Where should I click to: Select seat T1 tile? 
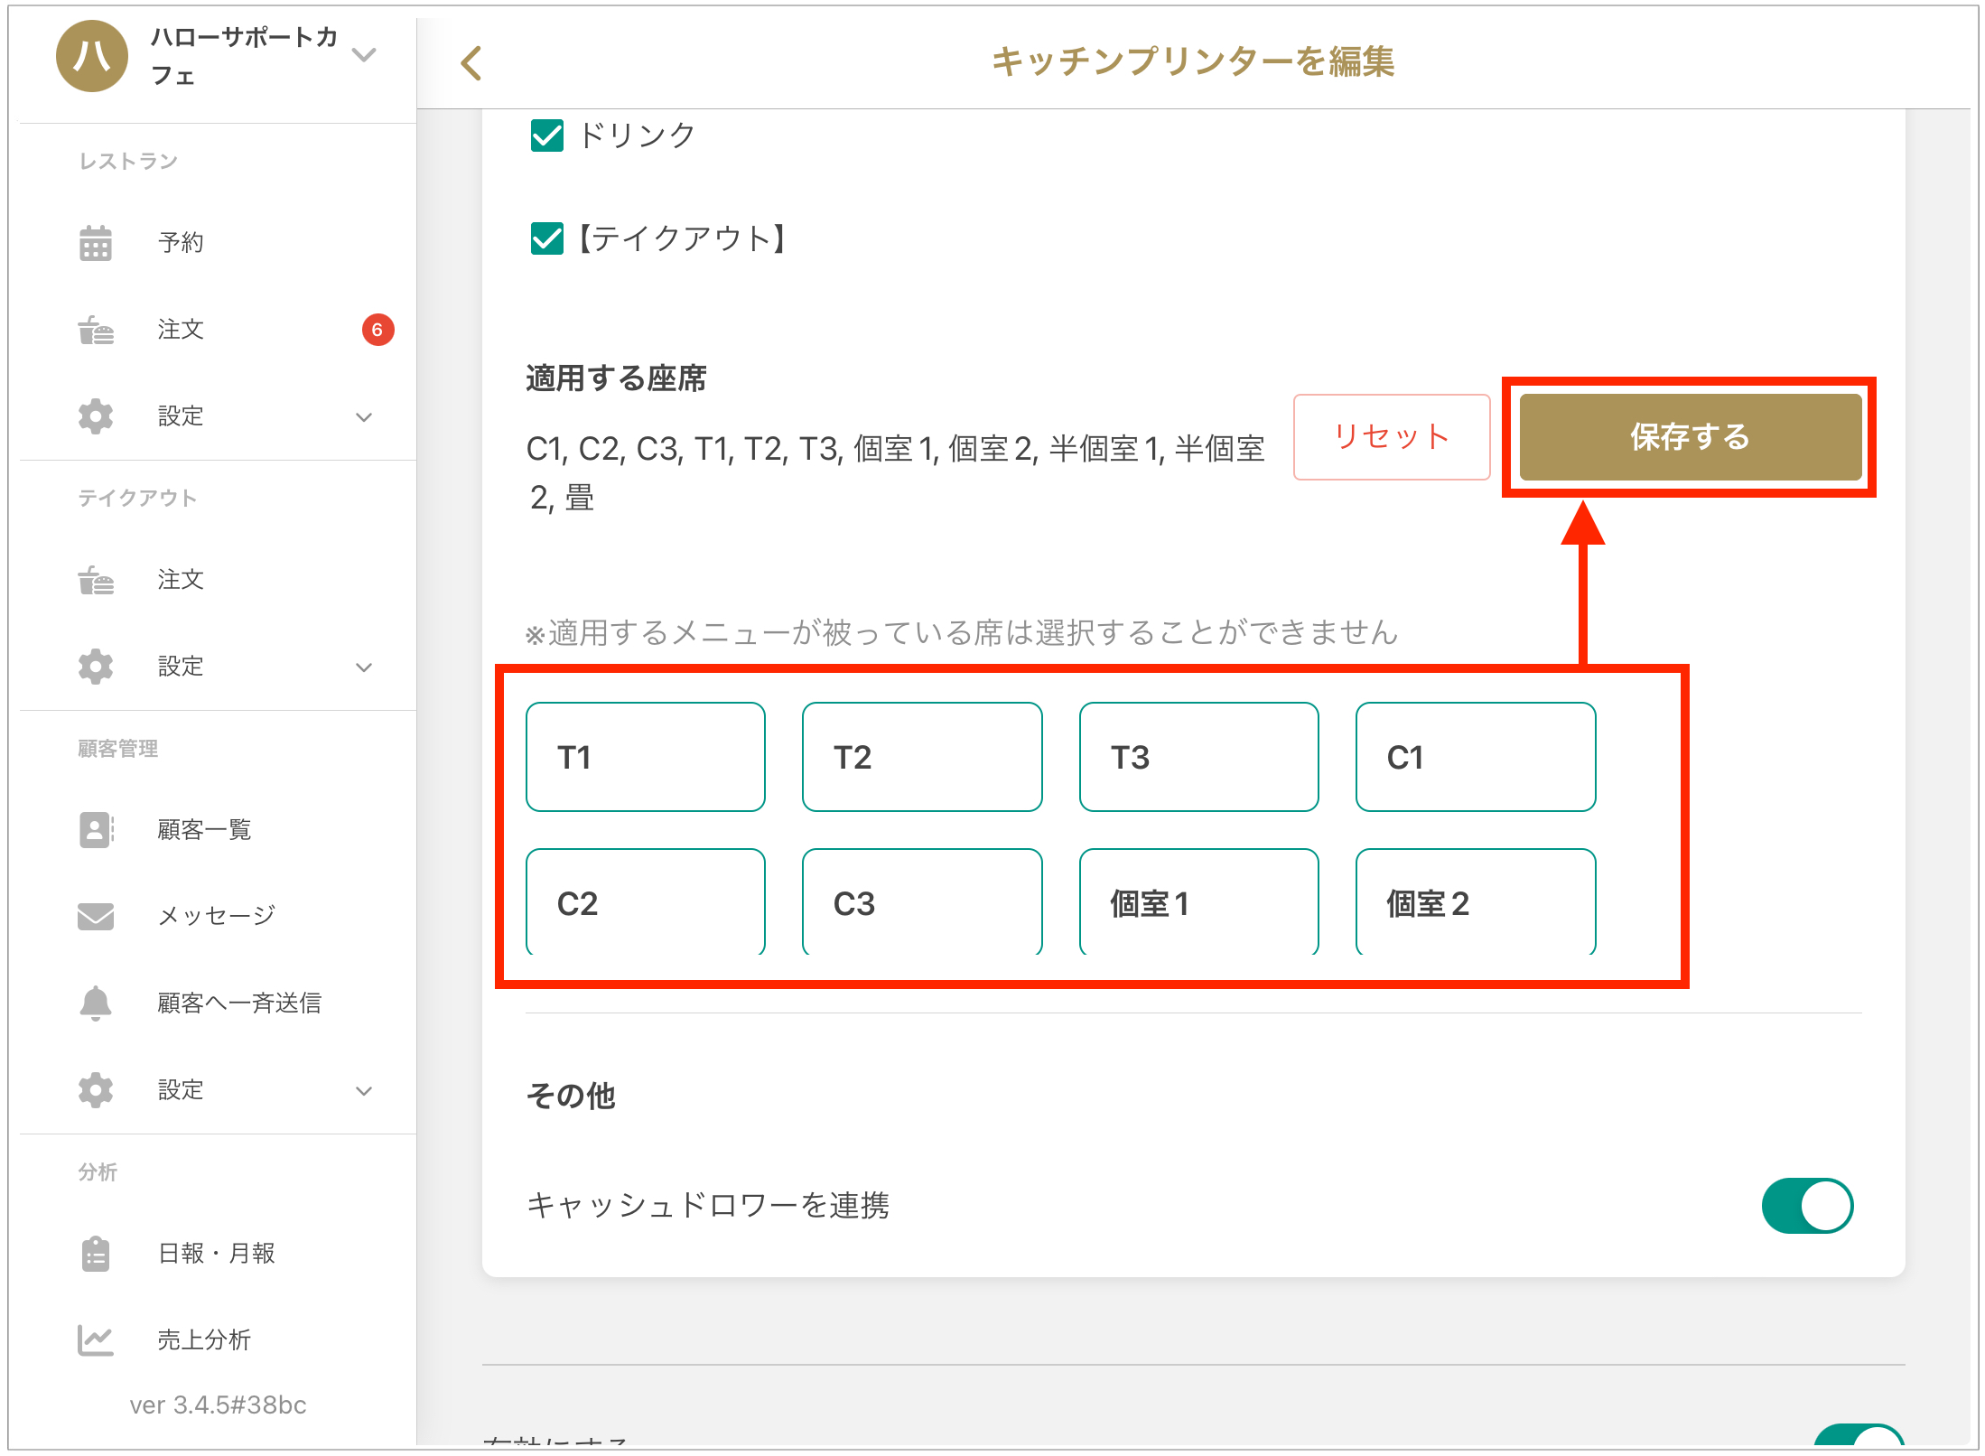pos(646,757)
